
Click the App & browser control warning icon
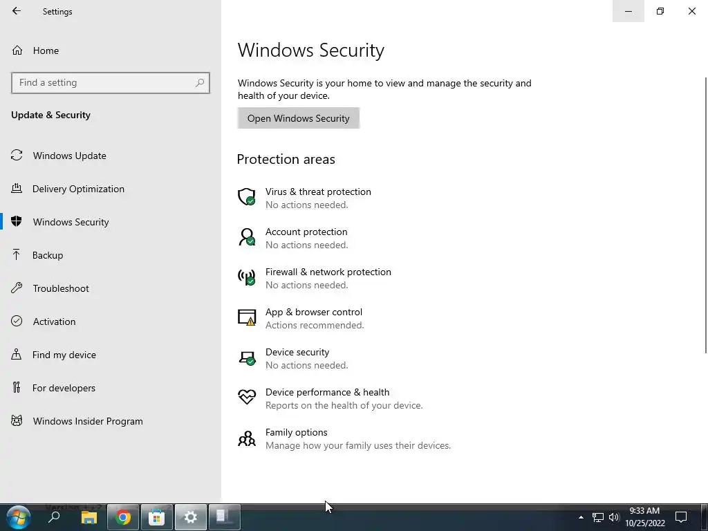pyautogui.click(x=247, y=317)
